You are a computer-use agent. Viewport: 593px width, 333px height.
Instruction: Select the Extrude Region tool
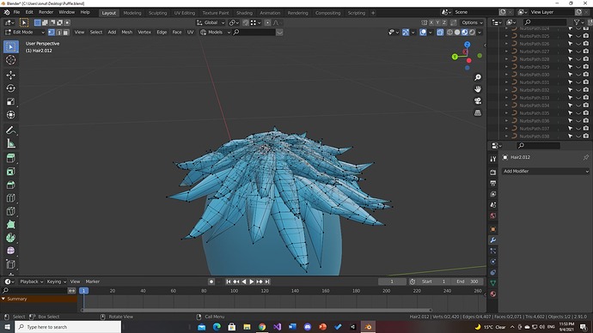[10, 159]
